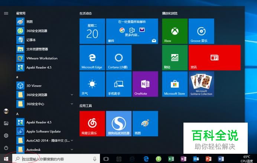The height and width of the screenshot is (163, 257).
Task: Open the Mail (邮件) tile
Action: [x=132, y=31]
